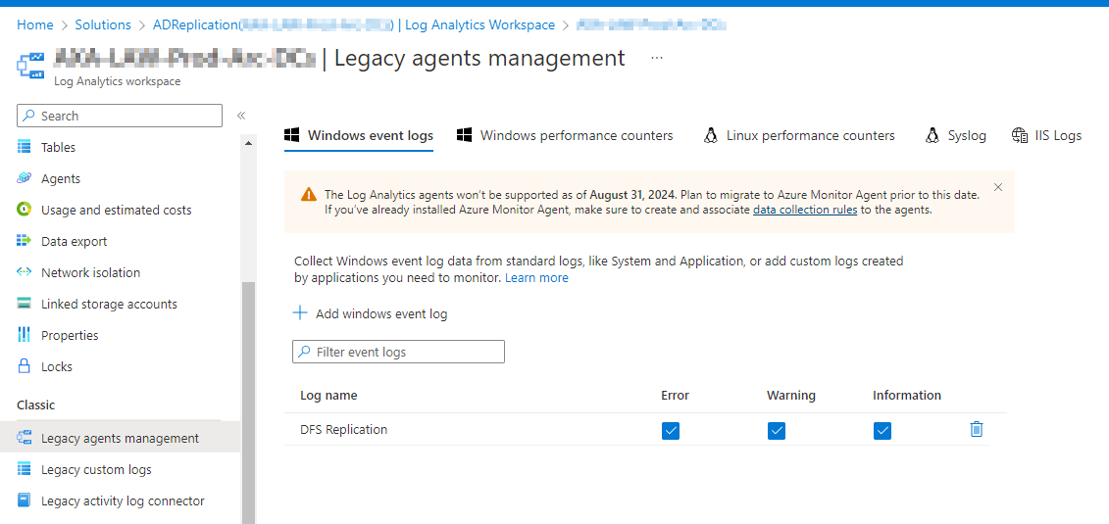Click the Legacy custom logs icon
This screenshot has width=1109, height=524.
pos(25,469)
